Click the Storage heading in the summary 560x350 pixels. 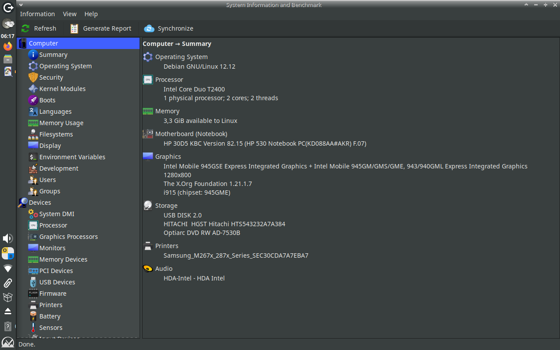(x=166, y=206)
